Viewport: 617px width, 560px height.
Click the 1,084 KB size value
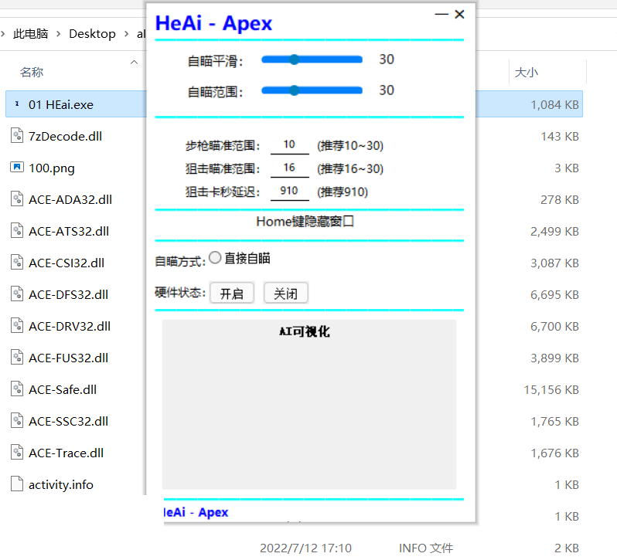pos(555,105)
